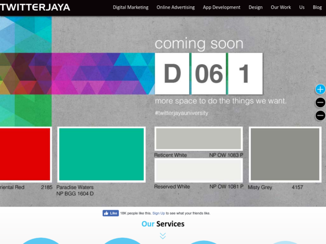Screen dimensions: 326x244
Task: Click the bottom black minus slide indicator
Action: (x=320, y=116)
